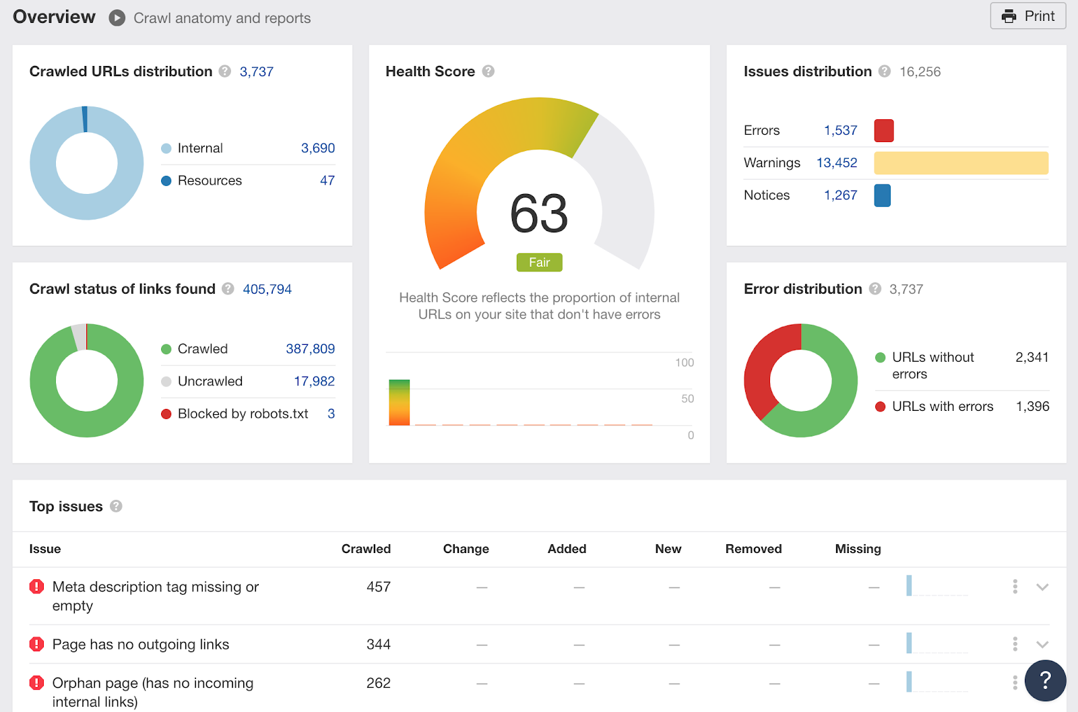Viewport: 1078px width, 712px height.
Task: Click the Health Score history bar in chart
Action: pos(399,403)
